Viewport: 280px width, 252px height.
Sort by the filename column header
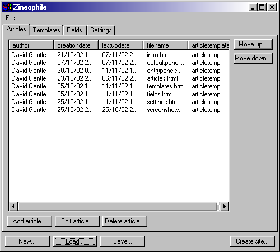(166, 45)
